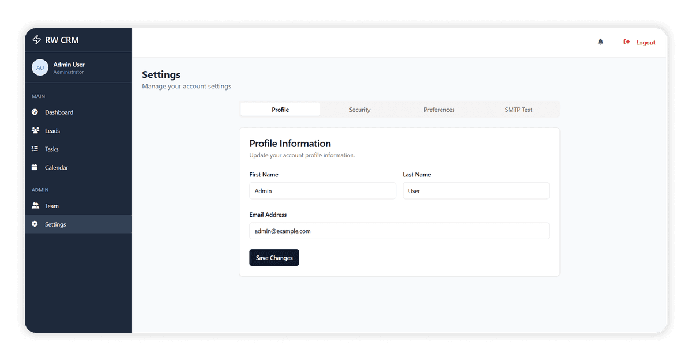
Task: Open Team under the Admin section
Action: [78, 206]
